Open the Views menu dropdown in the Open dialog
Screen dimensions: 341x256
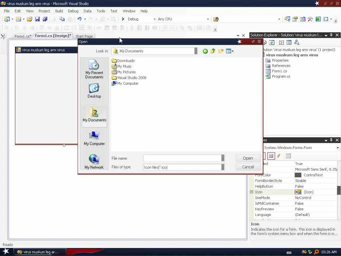233,51
